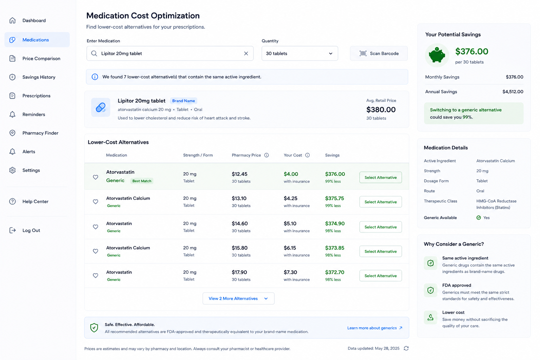Select Alternative for $13.10 Atorvastatin Calcium
This screenshot has height=360, width=540.
click(x=380, y=202)
